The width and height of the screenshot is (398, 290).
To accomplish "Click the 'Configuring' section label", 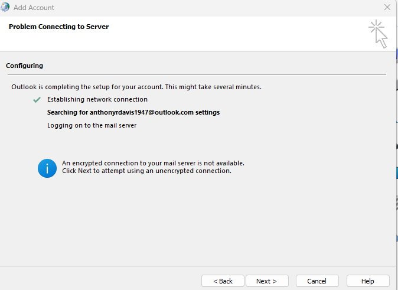I will (x=24, y=66).
